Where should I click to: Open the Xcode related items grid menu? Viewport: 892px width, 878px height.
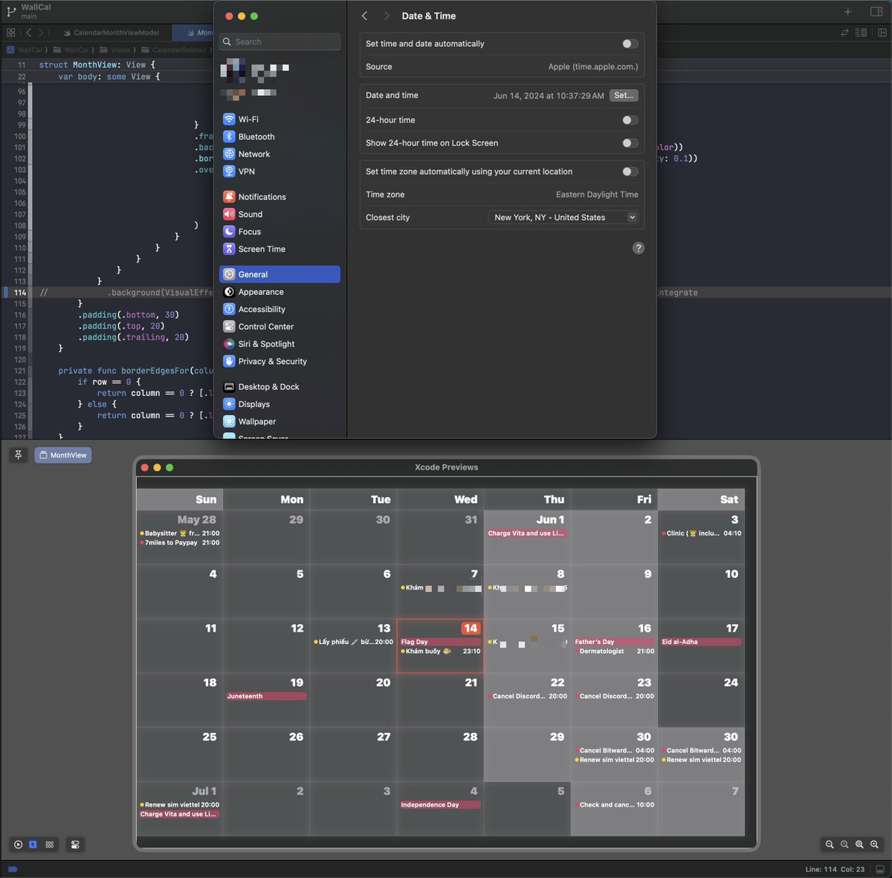pos(10,33)
